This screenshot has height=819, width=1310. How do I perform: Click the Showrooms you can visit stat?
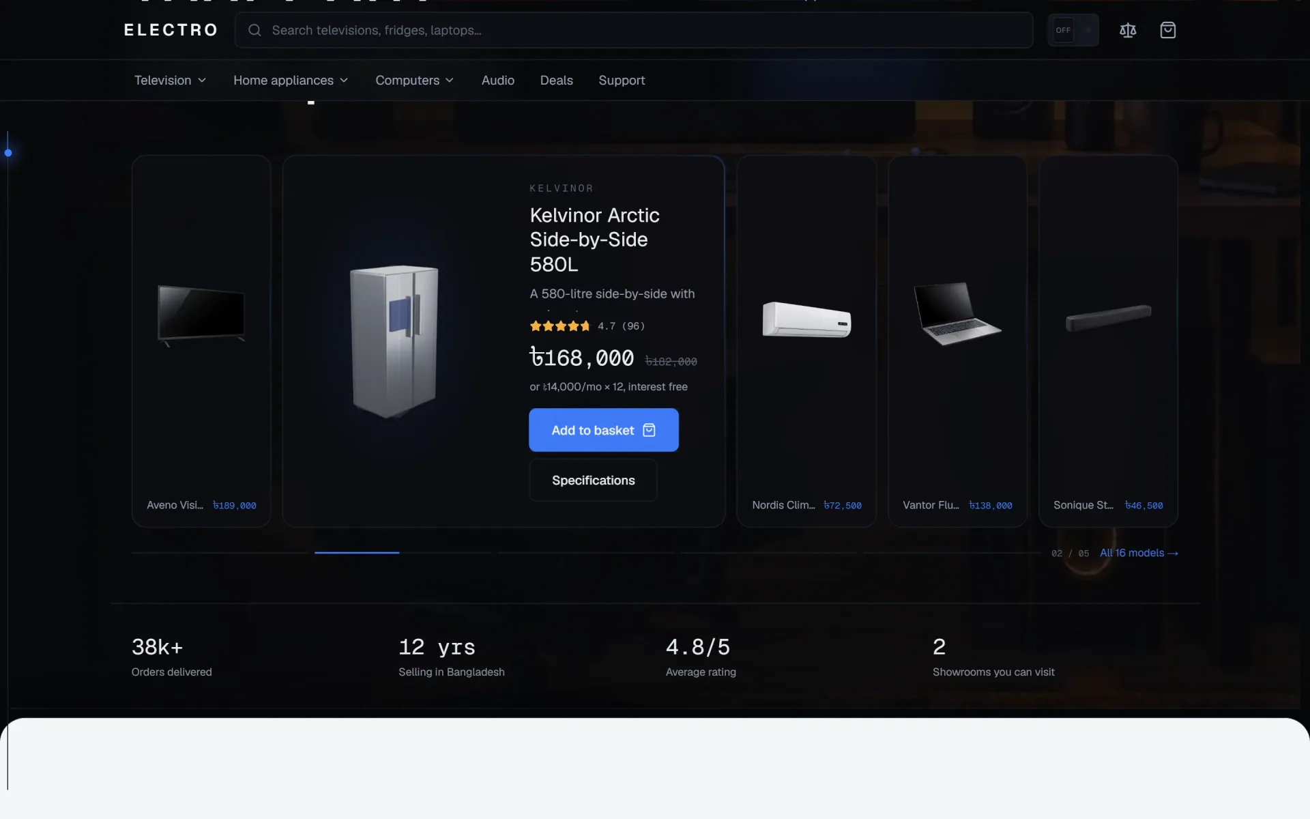click(993, 657)
